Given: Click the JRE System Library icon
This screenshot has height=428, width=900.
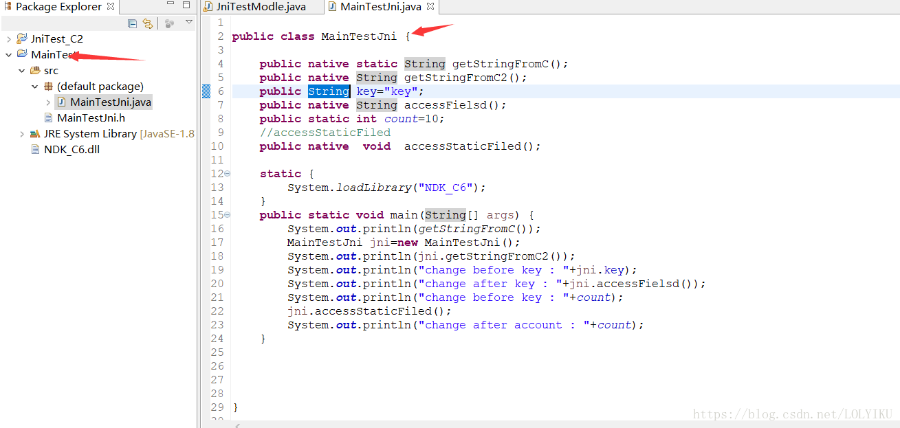Looking at the screenshot, I should (x=35, y=133).
